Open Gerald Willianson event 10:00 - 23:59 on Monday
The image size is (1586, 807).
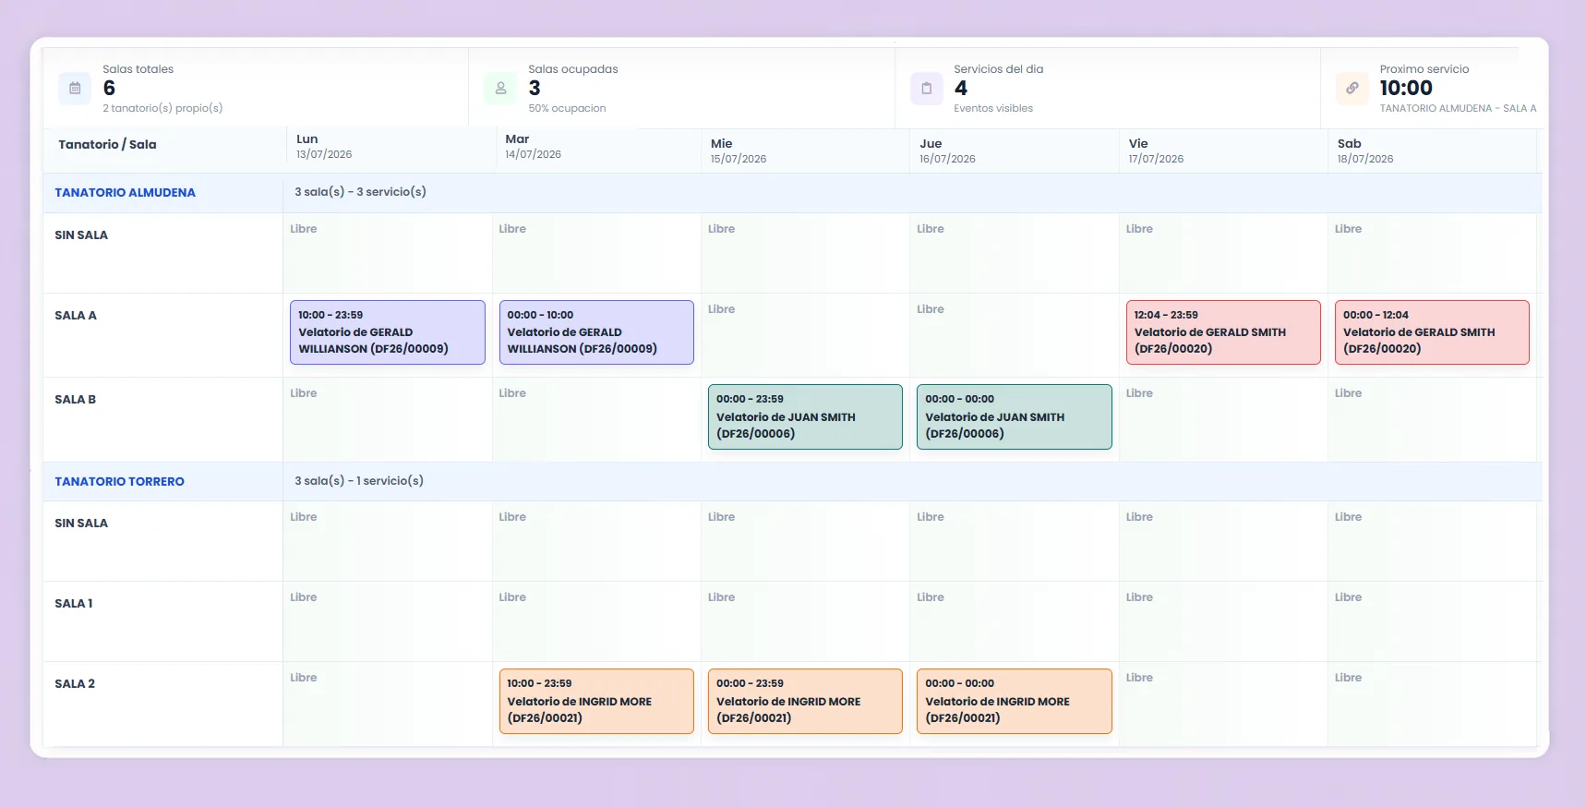click(388, 332)
